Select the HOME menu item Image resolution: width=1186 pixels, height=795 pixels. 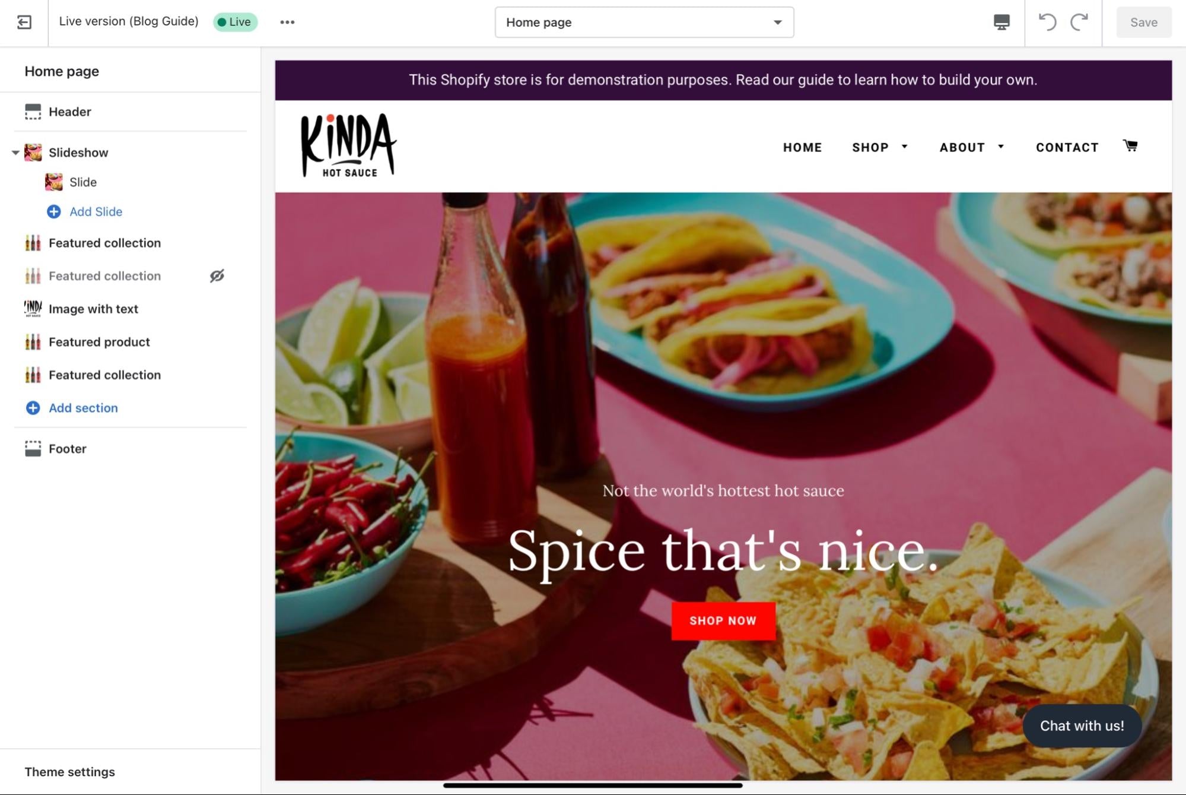[802, 147]
